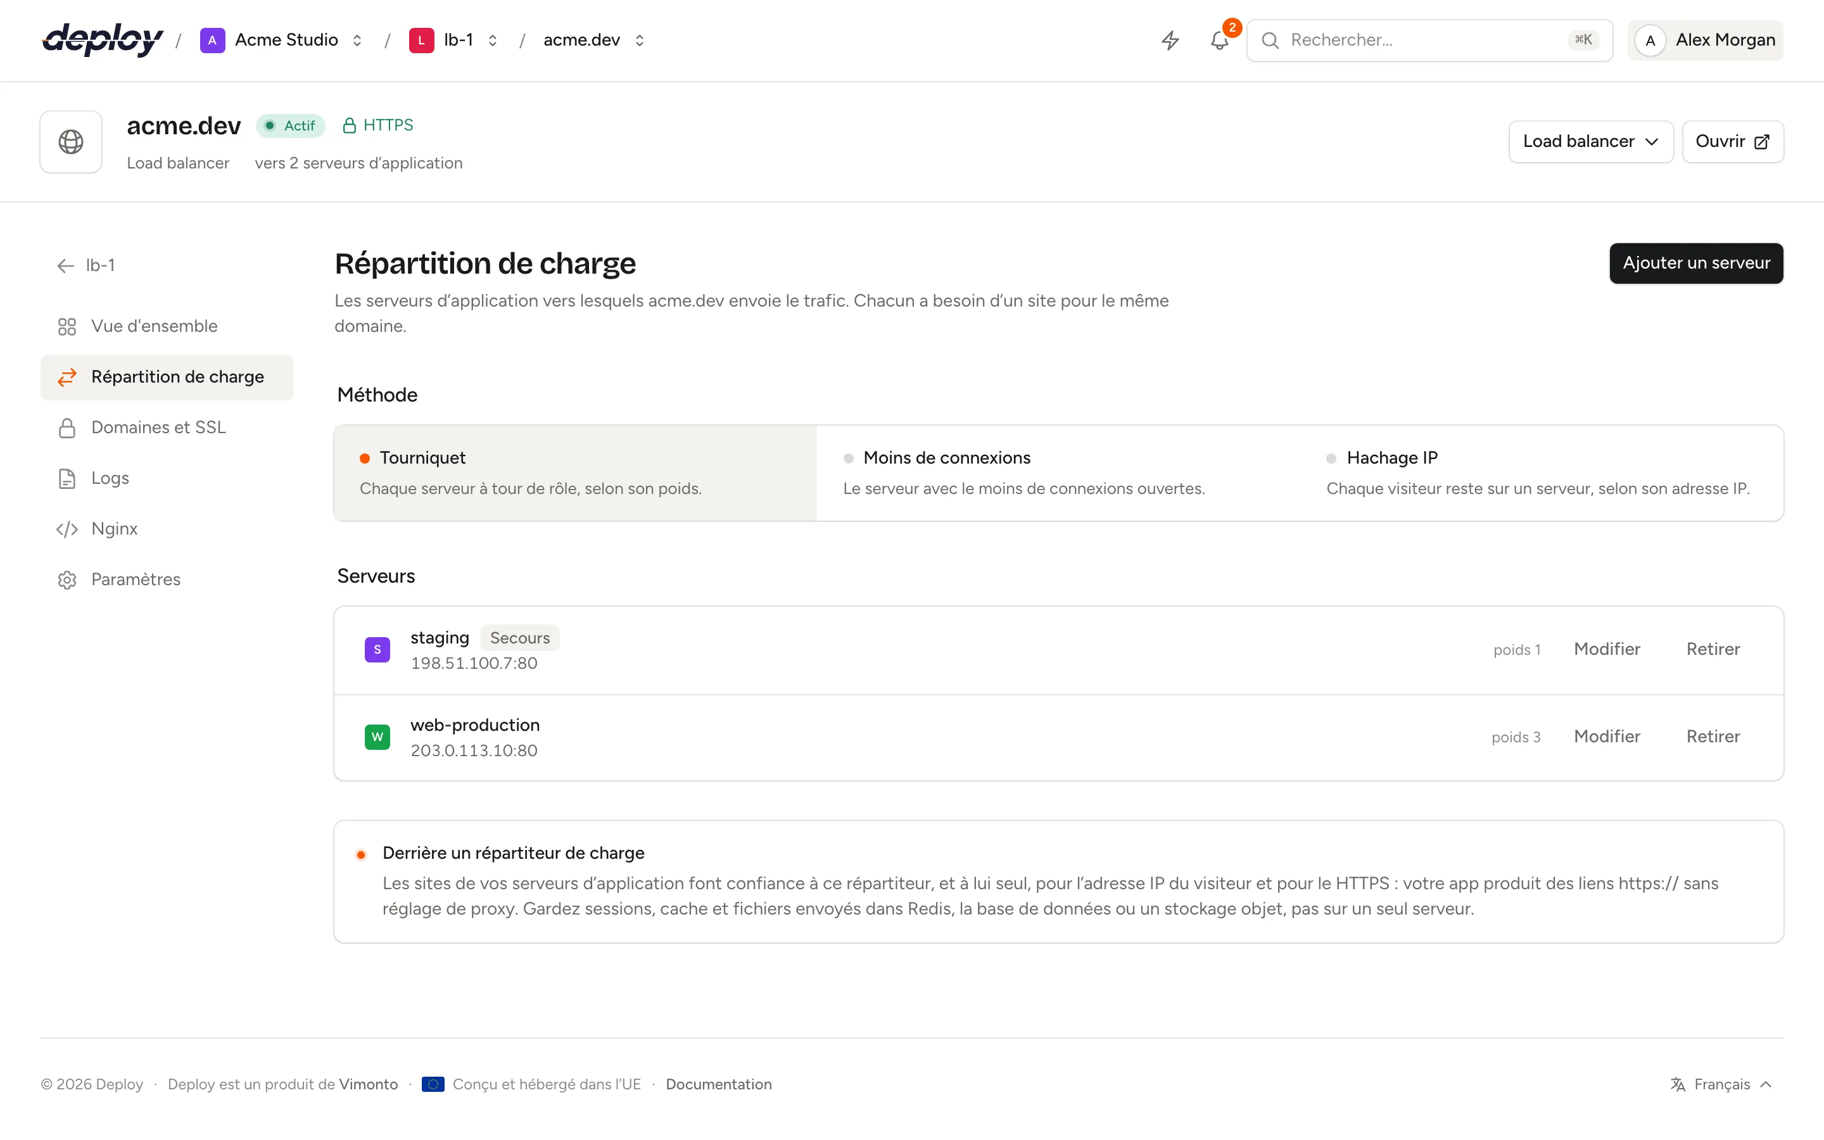
Task: Click the Actif status badge
Action: pyautogui.click(x=290, y=126)
